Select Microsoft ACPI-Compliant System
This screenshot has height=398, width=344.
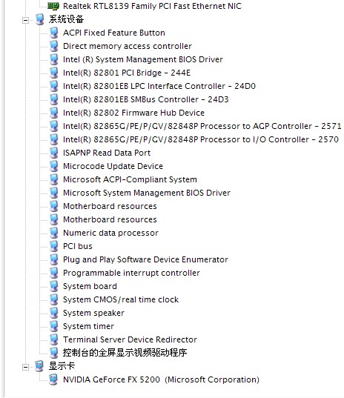(130, 179)
